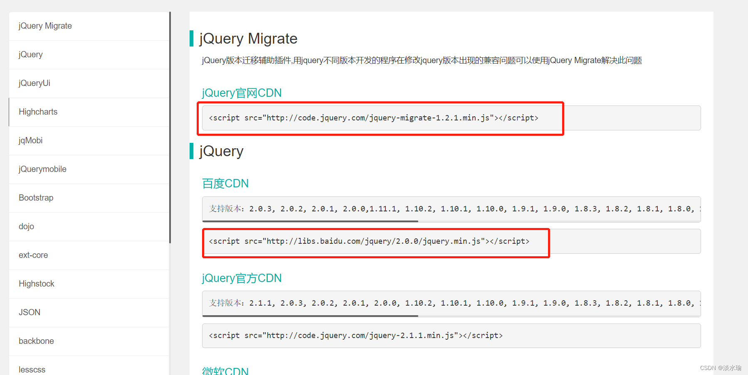Select the jquery-2.1.1.min.js script code
The image size is (748, 375).
[x=451, y=336]
